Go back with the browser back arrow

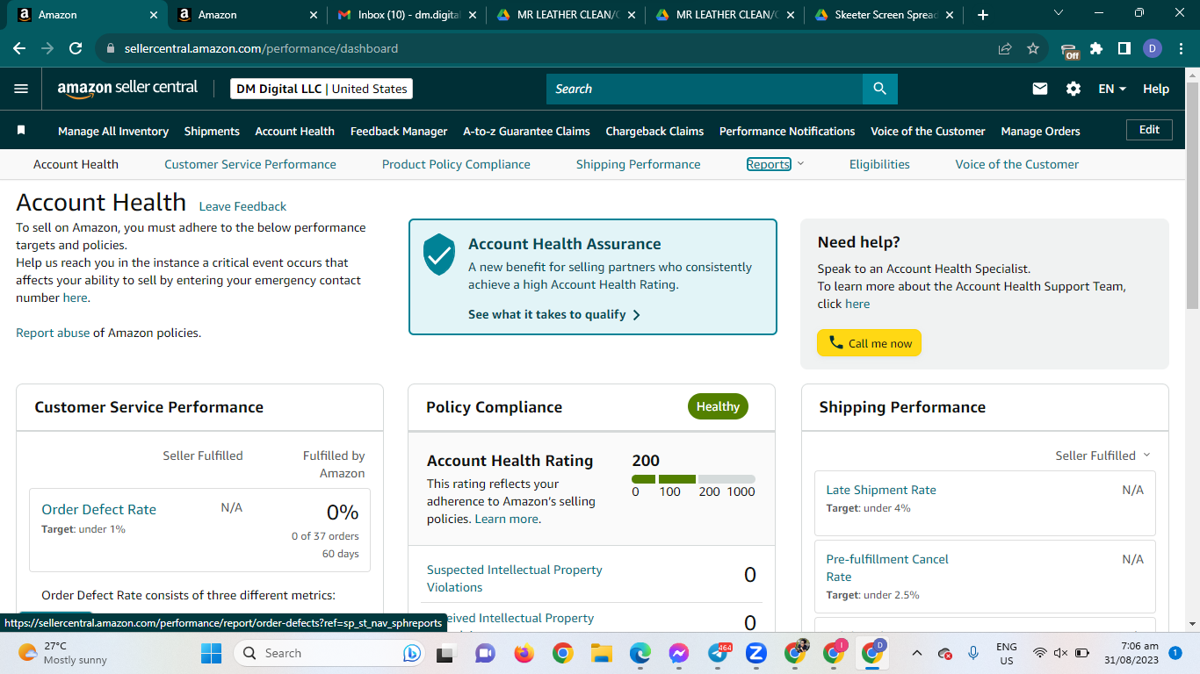point(20,48)
